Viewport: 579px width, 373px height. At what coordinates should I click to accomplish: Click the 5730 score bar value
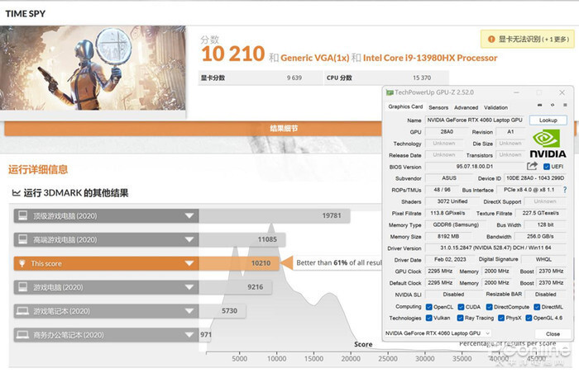[229, 311]
